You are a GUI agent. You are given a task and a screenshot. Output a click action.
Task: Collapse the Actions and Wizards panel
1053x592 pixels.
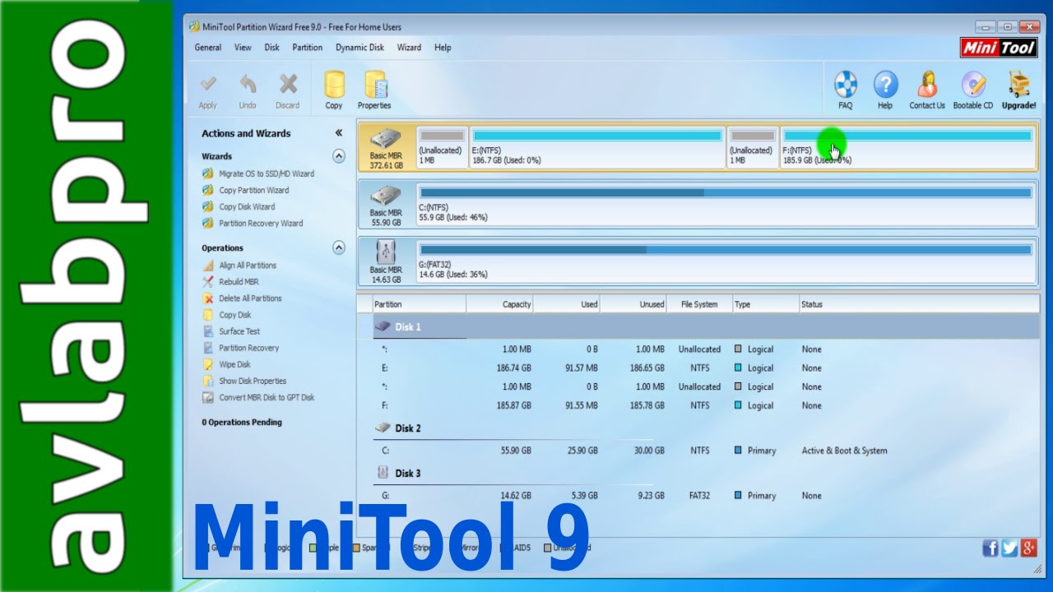(x=339, y=133)
